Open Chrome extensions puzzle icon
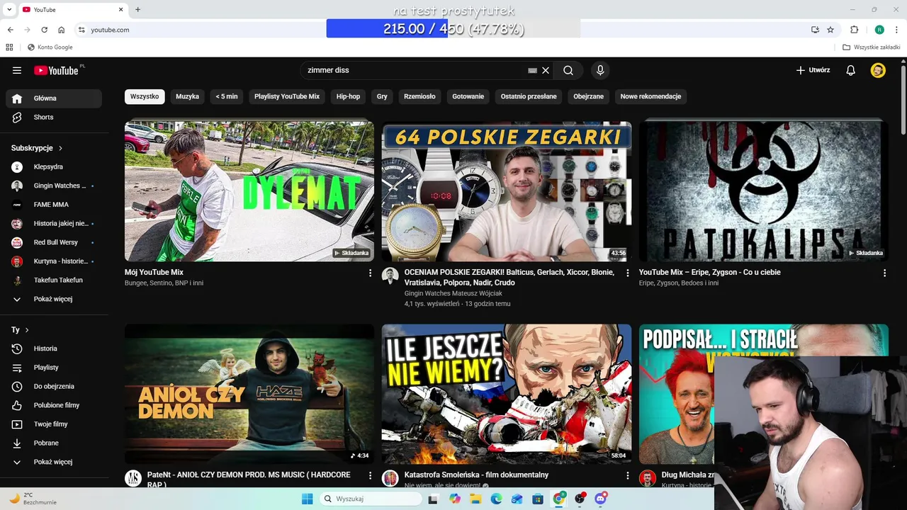Viewport: 907px width, 510px height. 854,30
